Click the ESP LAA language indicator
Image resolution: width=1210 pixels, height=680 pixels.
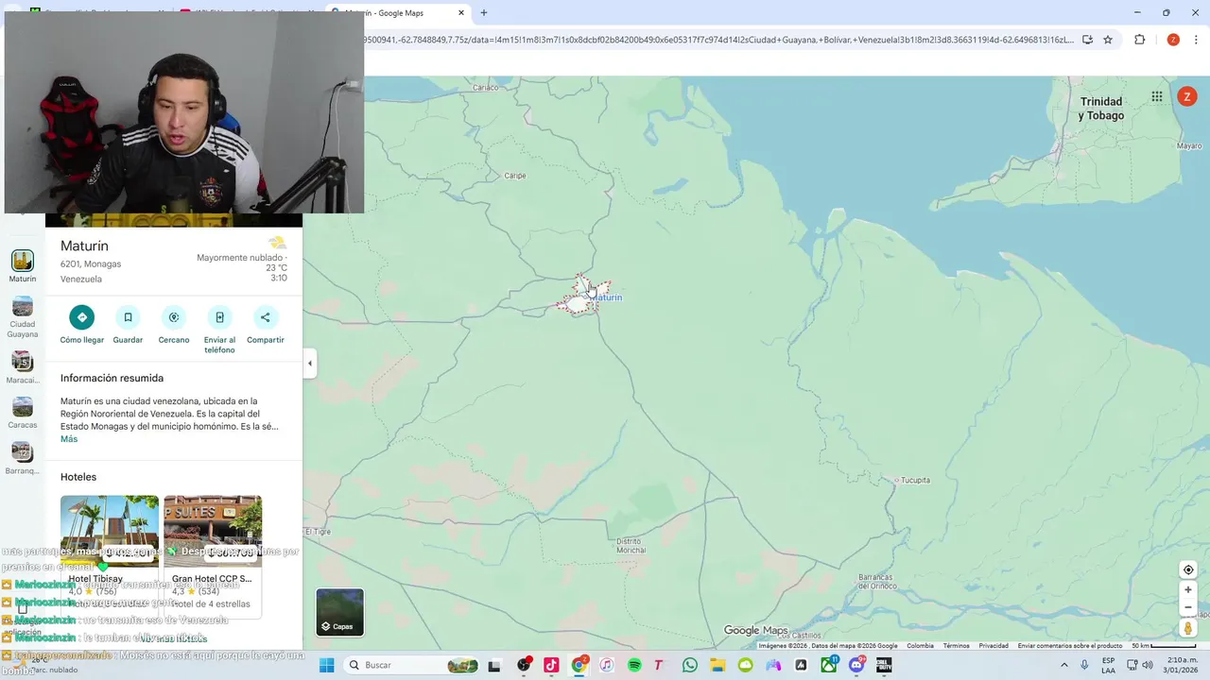(x=1108, y=665)
